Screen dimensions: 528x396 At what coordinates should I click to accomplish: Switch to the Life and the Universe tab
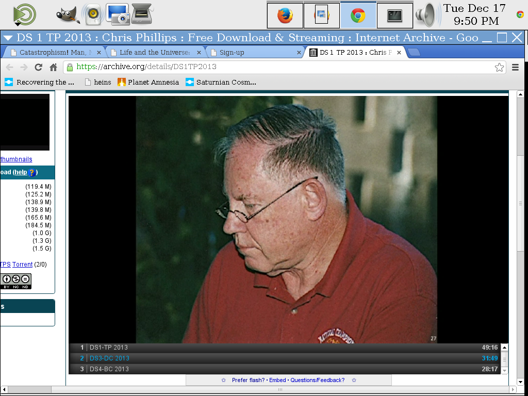155,53
